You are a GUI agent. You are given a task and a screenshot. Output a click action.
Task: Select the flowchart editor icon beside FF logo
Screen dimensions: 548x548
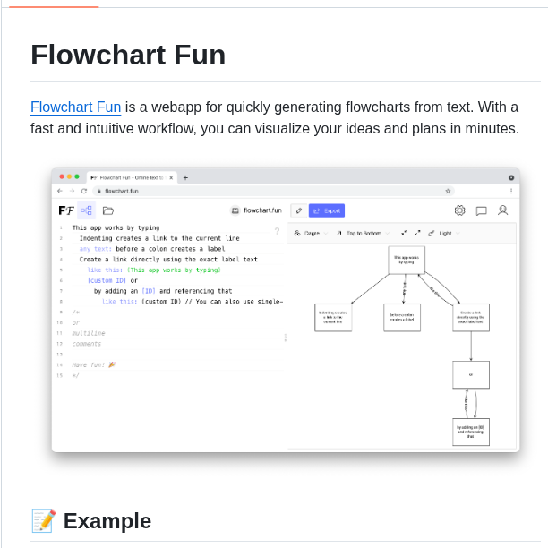(x=86, y=210)
